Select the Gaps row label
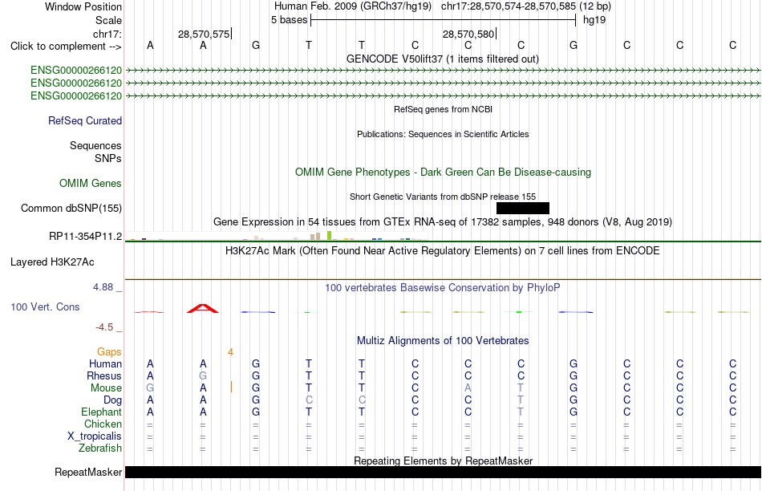The height and width of the screenshot is (491, 762). click(x=109, y=351)
